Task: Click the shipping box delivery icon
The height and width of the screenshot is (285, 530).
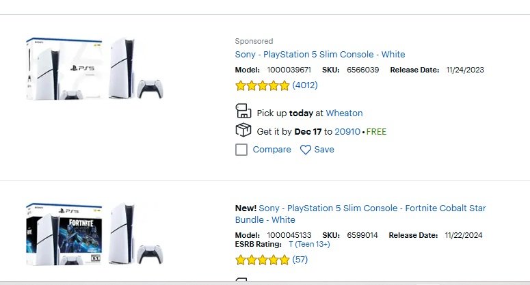Action: (243, 131)
